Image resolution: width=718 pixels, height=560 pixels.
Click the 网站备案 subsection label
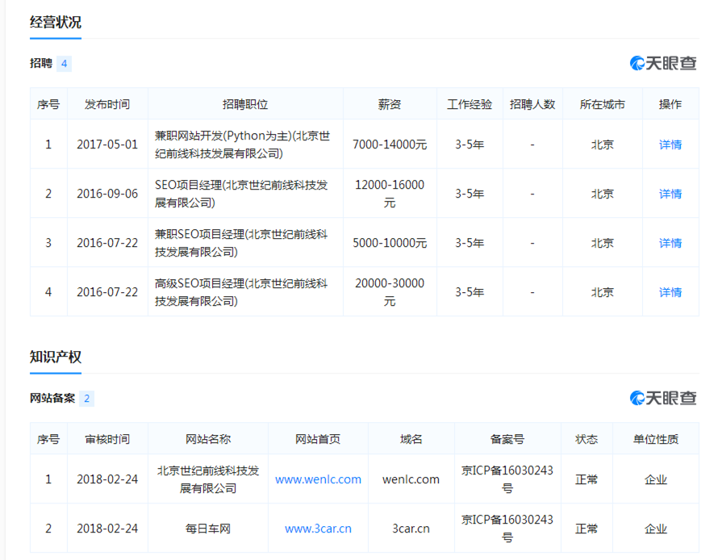point(52,399)
